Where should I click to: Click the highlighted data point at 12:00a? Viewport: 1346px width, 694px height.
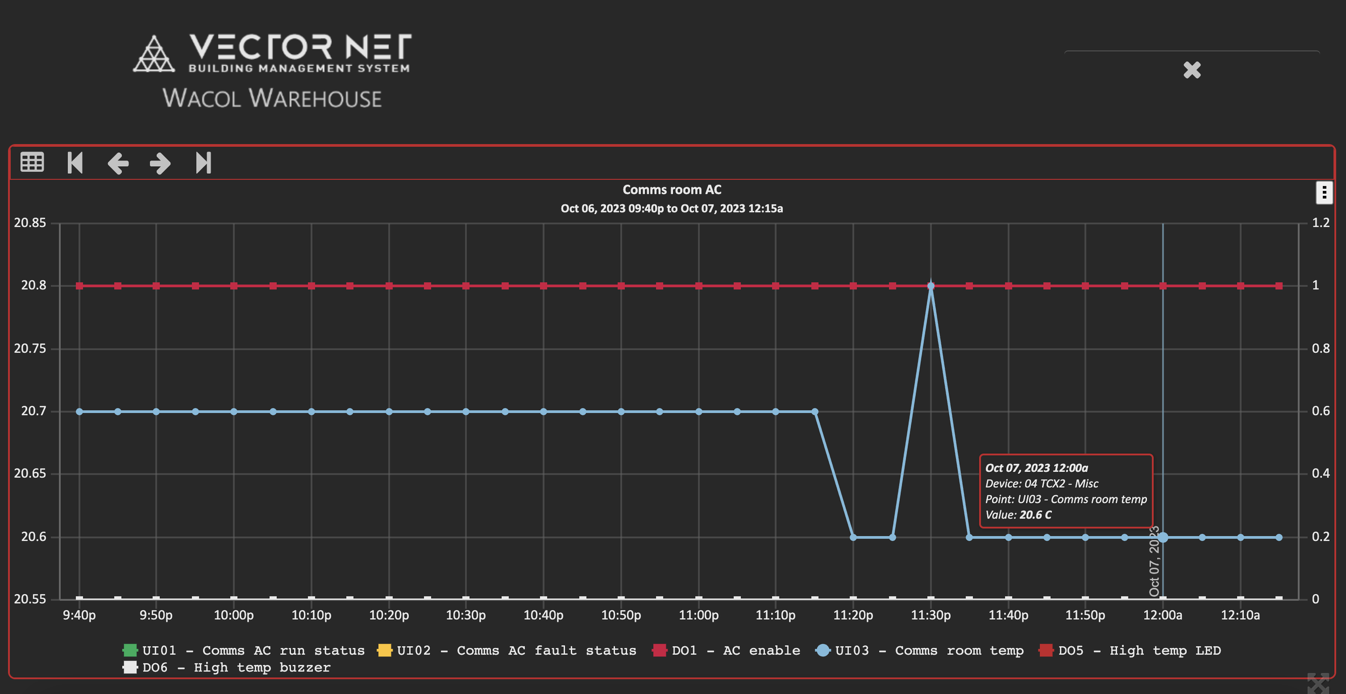pos(1163,537)
